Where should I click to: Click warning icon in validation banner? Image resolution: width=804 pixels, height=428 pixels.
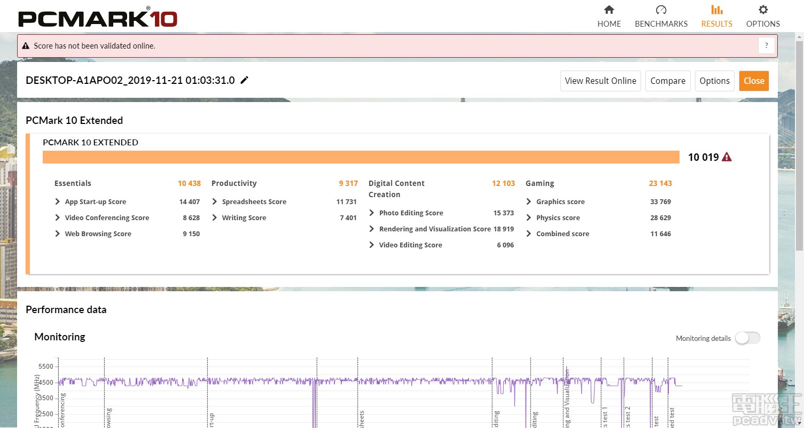click(x=26, y=46)
